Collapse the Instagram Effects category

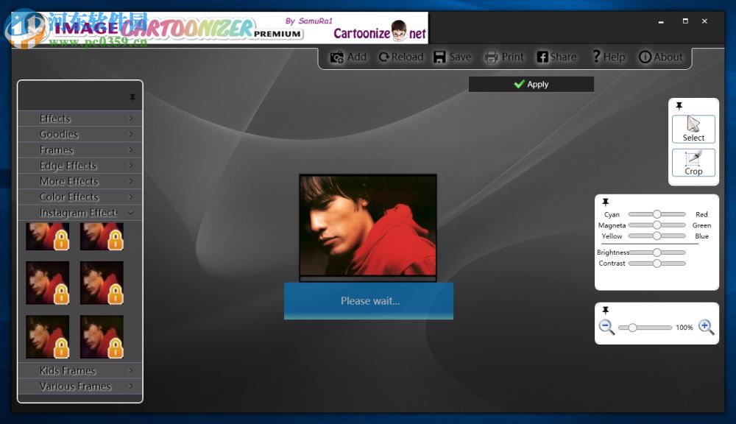pyautogui.click(x=80, y=213)
